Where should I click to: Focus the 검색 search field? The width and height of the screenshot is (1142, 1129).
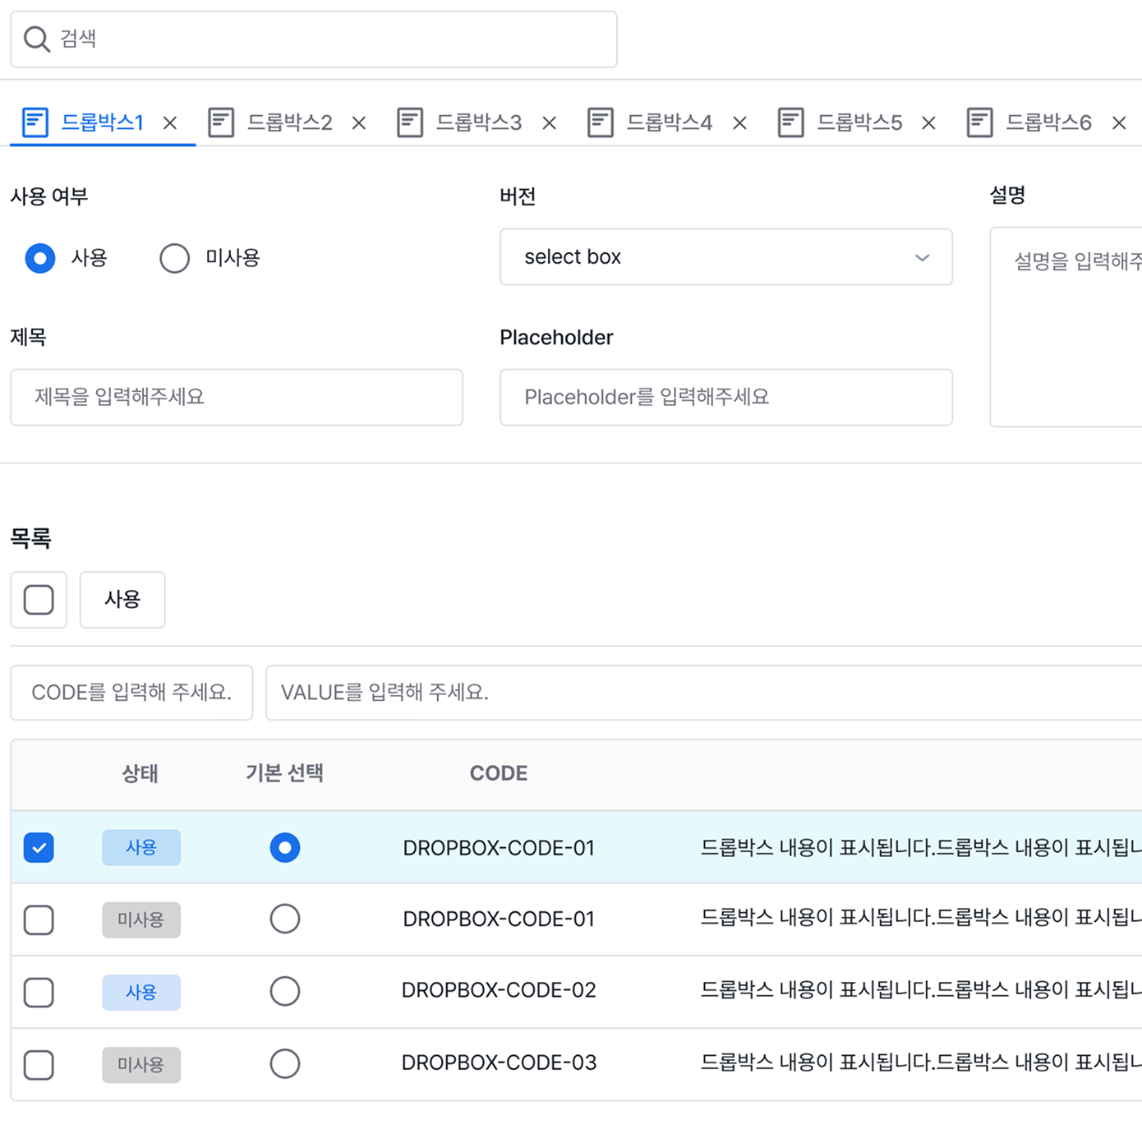(314, 39)
